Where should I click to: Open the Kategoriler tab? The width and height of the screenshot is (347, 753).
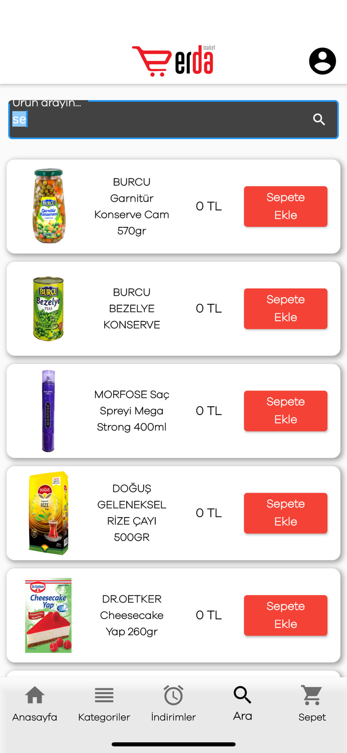(104, 703)
